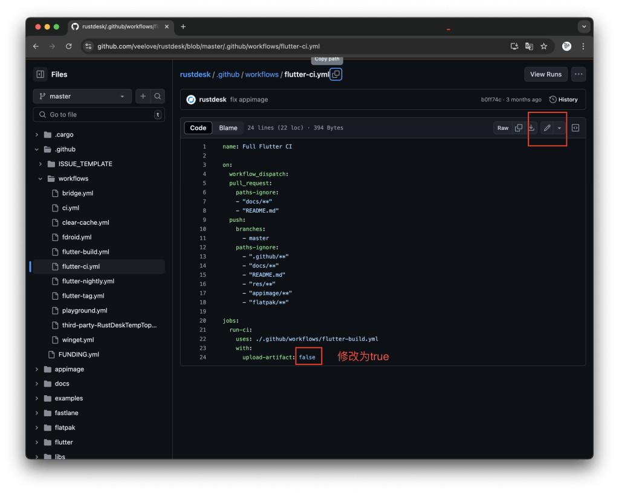
Task: Open the History link
Action: (x=563, y=100)
